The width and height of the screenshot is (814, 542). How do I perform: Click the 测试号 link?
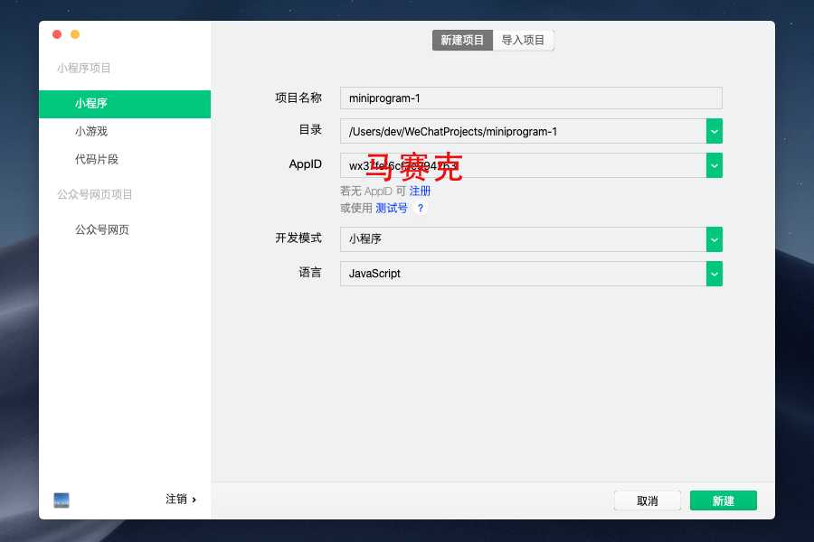392,208
